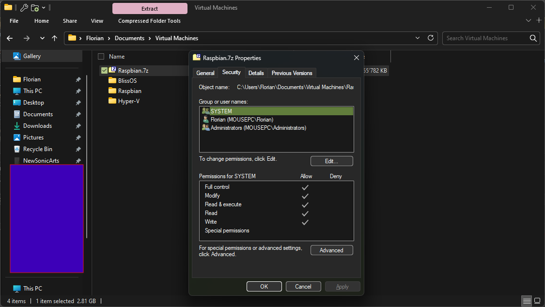Uncheck the Raspbian.7z item checkbox

pos(104,71)
